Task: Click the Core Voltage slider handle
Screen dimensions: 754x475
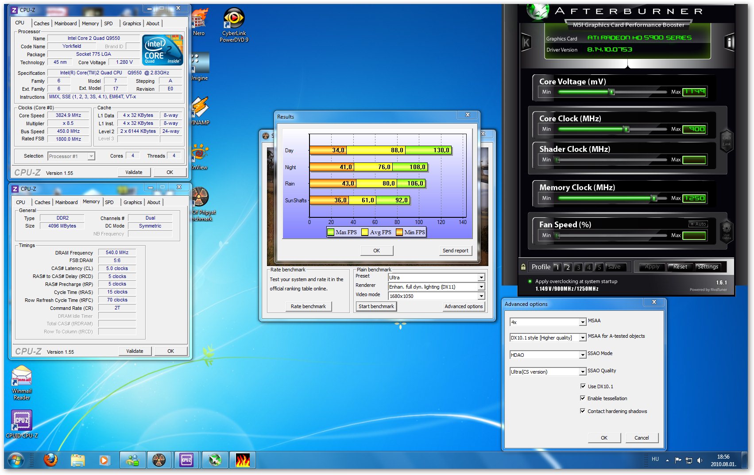Action: pyautogui.click(x=612, y=92)
